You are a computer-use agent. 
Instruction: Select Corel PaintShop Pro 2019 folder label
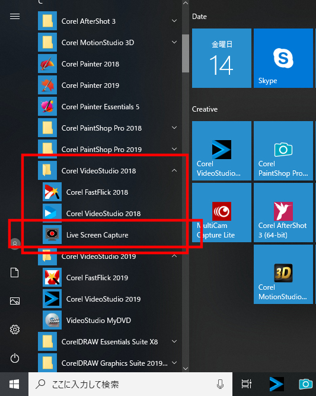101,149
